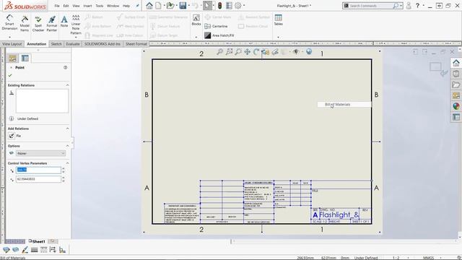Open the Tables tool

(x=279, y=20)
